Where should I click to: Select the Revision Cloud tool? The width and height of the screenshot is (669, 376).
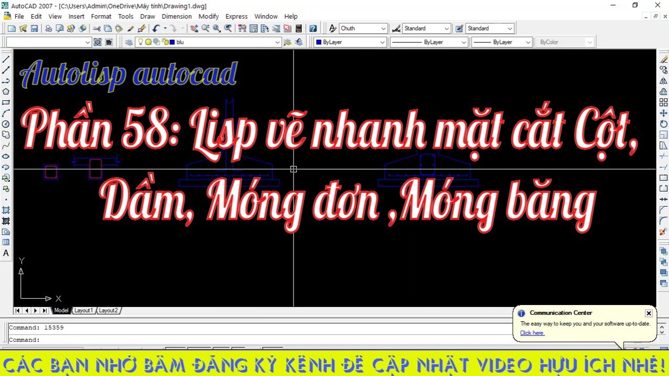tap(6, 135)
